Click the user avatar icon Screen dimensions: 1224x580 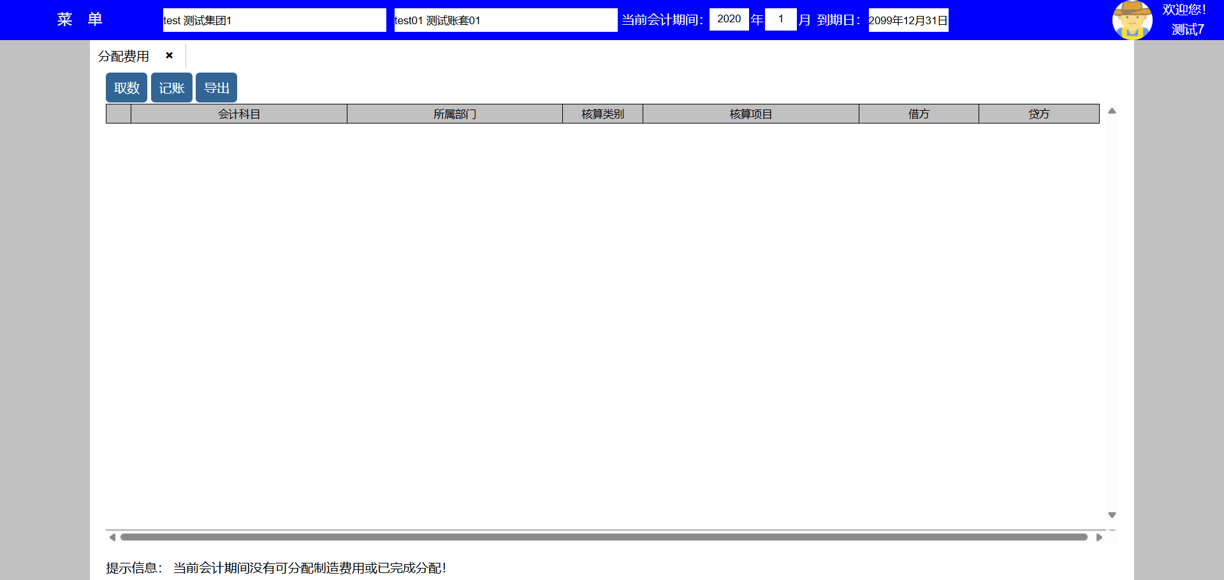(1132, 20)
